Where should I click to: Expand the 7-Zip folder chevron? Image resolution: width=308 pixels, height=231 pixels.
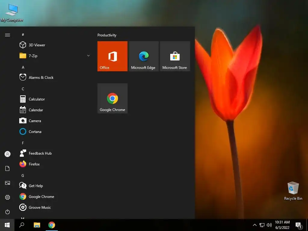click(x=88, y=56)
